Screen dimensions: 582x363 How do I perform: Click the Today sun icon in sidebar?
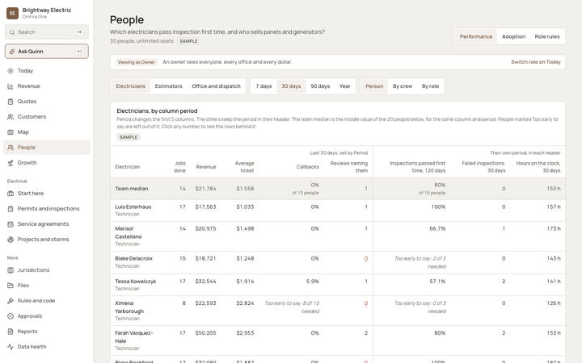[x=11, y=71]
